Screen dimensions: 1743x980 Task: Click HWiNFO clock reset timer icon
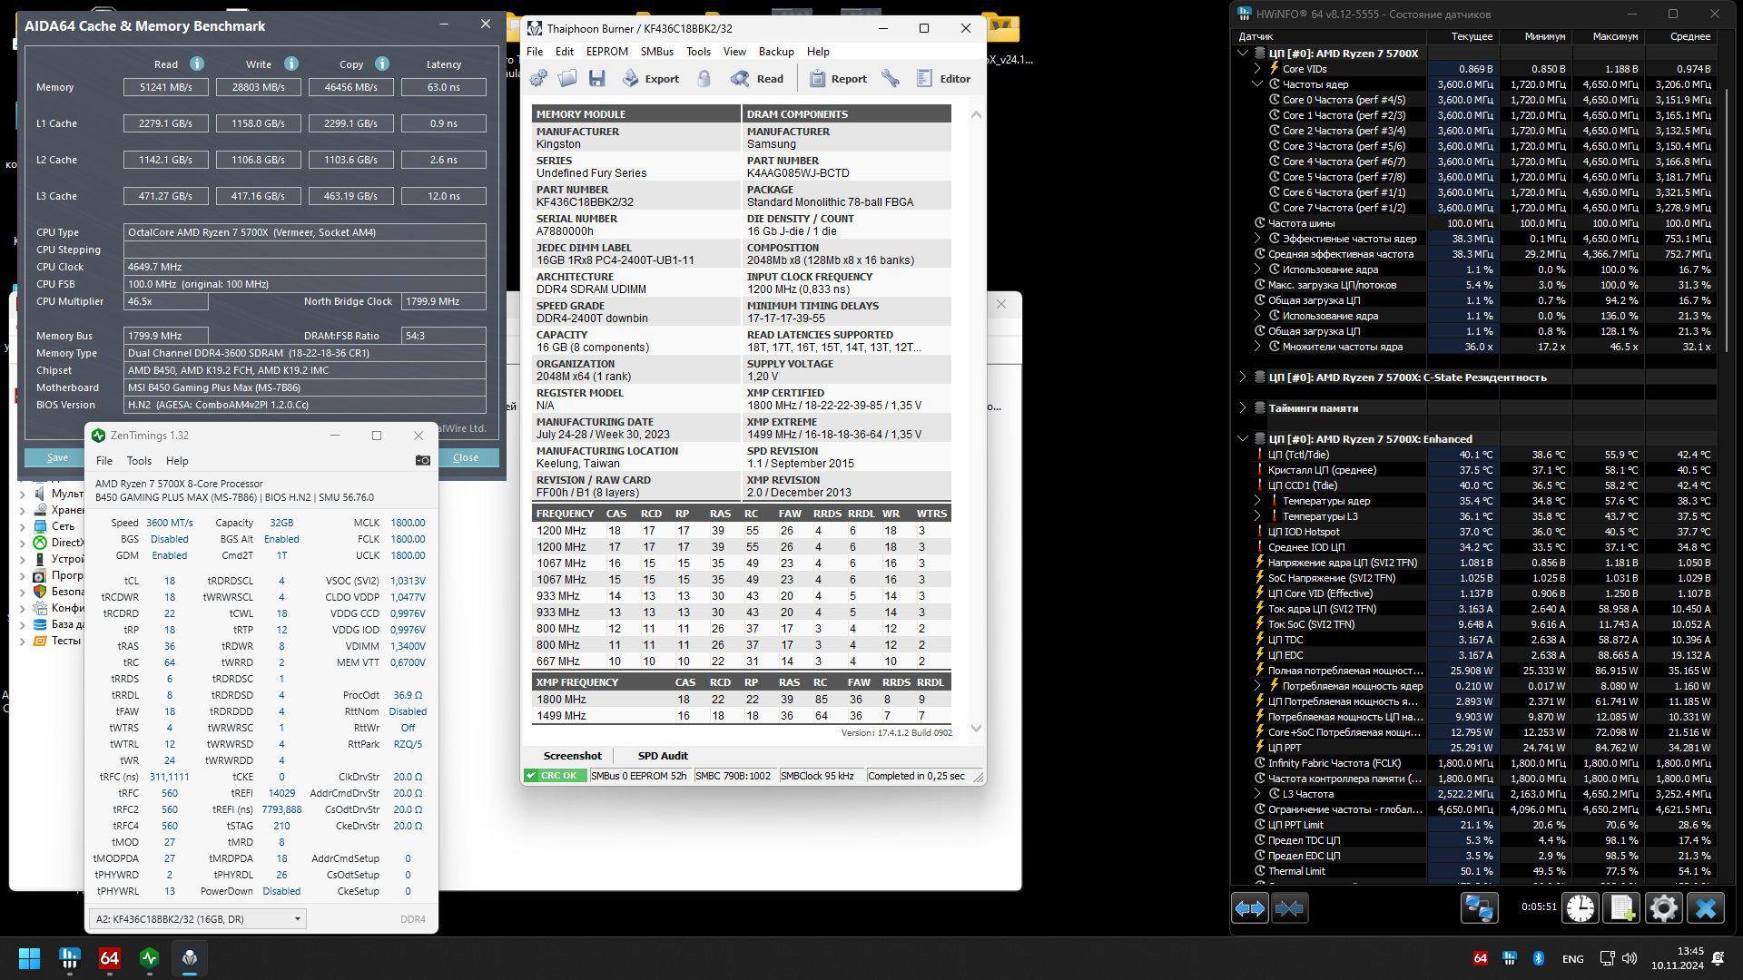pos(1581,907)
